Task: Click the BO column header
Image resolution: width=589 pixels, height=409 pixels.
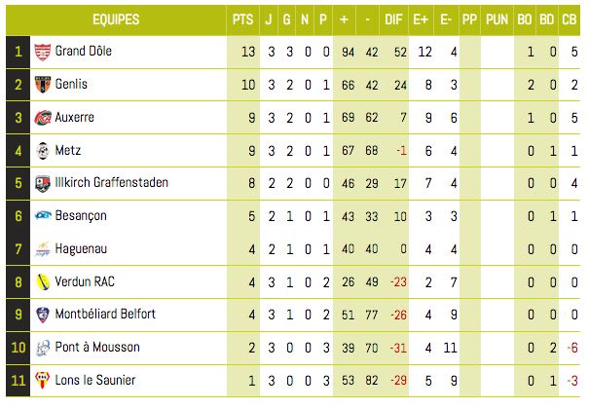Action: point(525,19)
